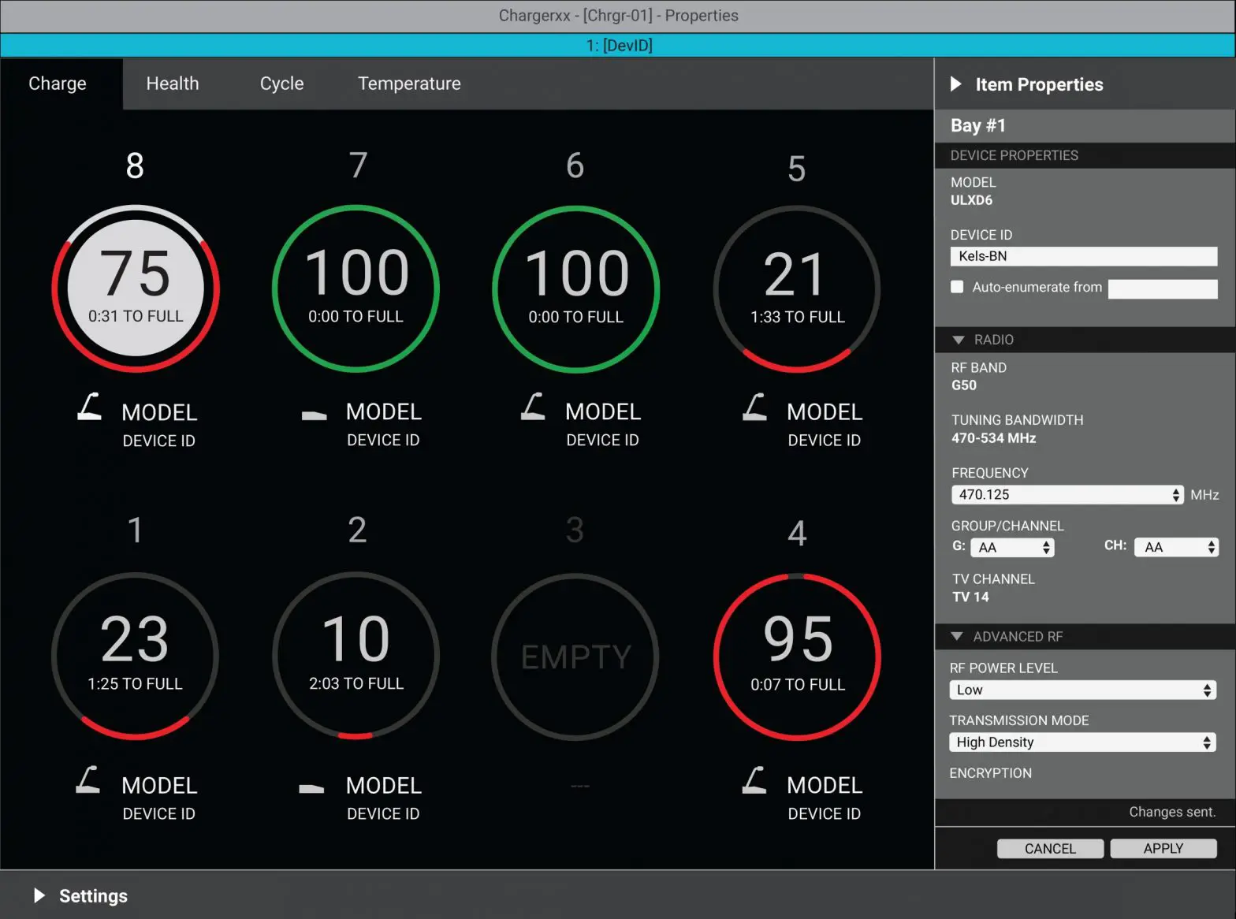Click the Bay #1 header

tap(1085, 125)
